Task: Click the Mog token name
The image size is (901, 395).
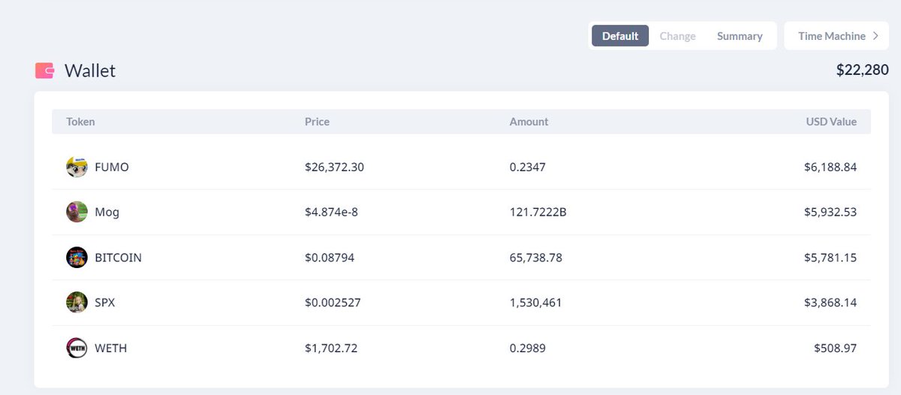Action: coord(107,212)
